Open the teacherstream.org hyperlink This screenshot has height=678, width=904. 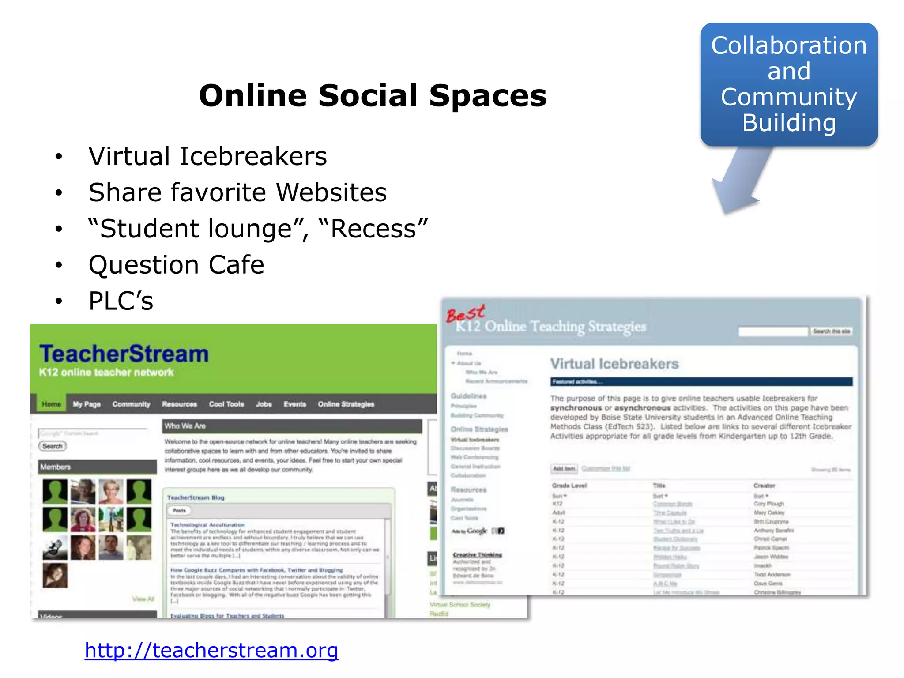coord(211,650)
